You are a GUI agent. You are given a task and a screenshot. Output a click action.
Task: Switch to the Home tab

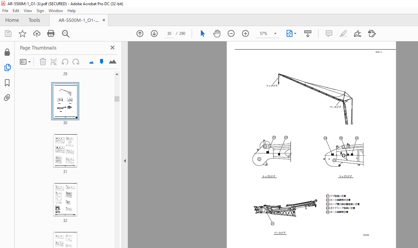(x=12, y=20)
